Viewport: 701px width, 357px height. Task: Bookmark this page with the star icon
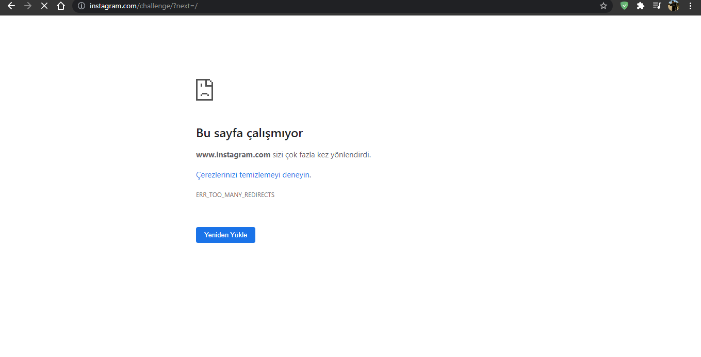[x=604, y=6]
